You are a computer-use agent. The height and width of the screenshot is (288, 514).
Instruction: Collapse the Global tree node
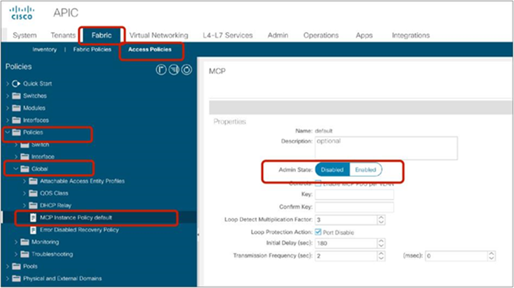tap(15, 169)
